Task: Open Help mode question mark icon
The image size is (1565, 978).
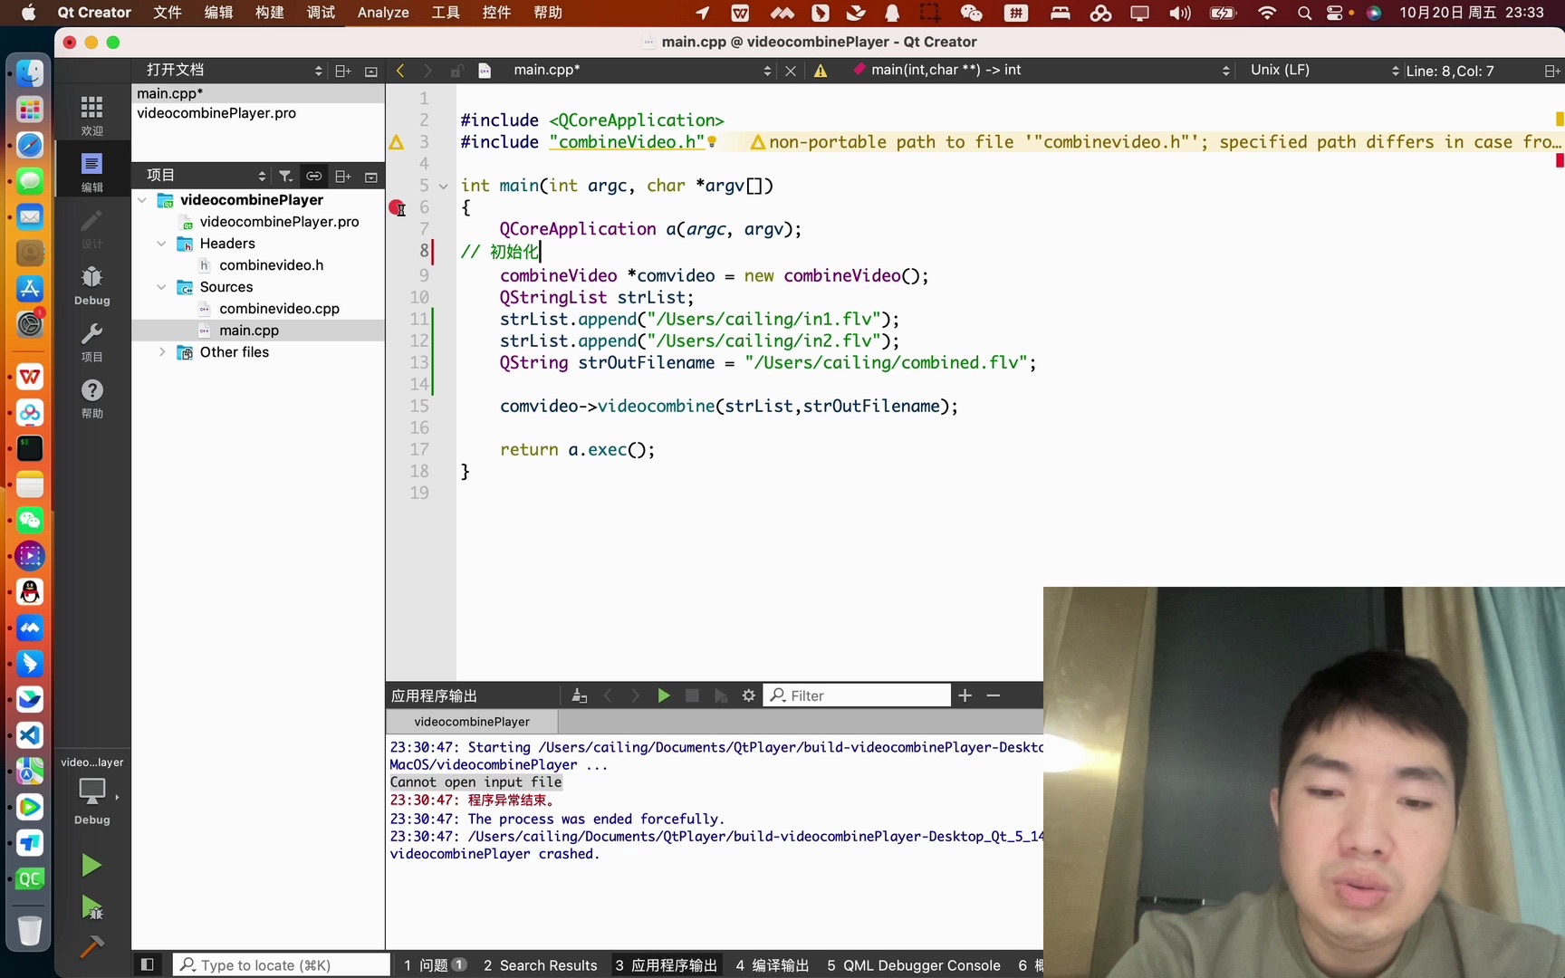Action: coord(91,398)
